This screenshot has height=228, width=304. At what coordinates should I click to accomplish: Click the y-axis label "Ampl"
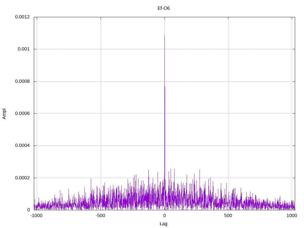click(4, 114)
